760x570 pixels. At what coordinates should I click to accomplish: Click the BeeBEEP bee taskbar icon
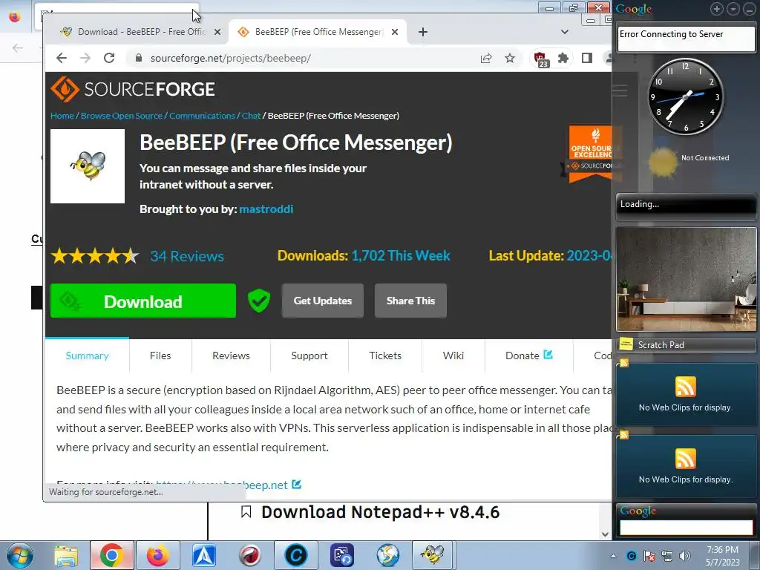(433, 554)
